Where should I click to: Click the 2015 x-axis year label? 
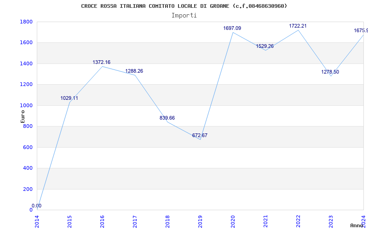70,222
